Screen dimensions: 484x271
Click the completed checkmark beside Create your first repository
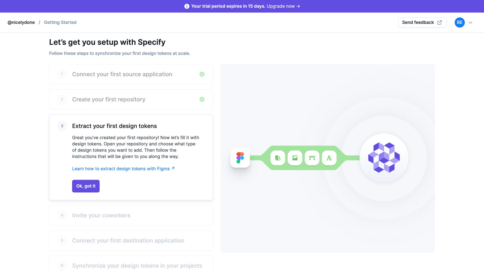[202, 99]
